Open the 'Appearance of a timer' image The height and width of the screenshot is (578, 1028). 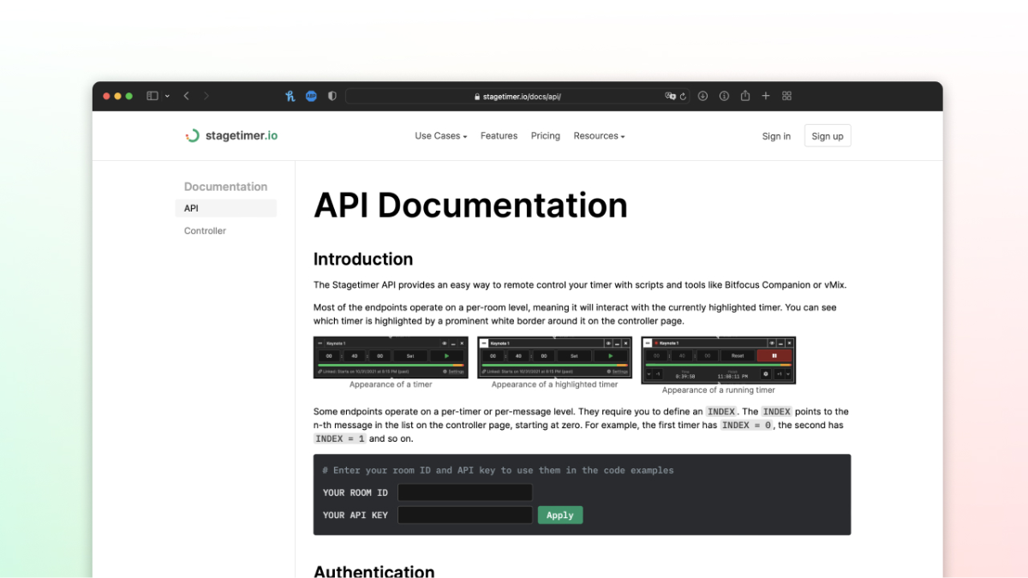point(391,358)
